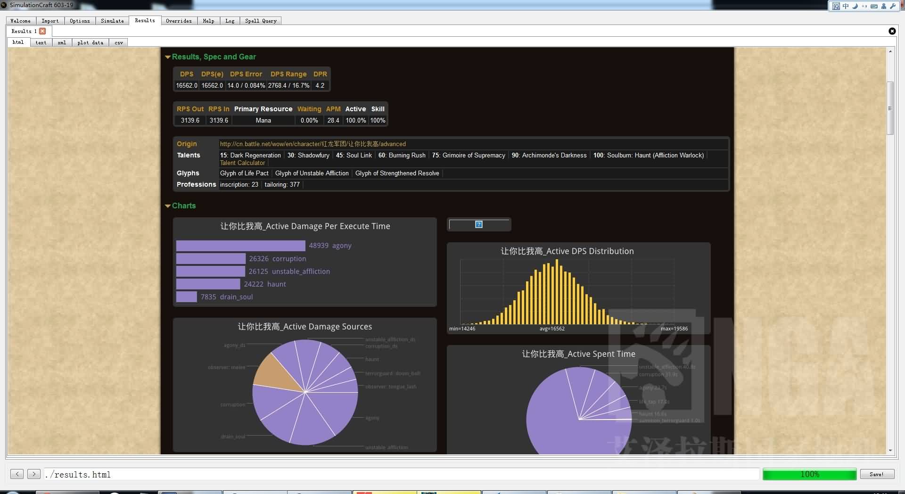Open the Help tab
Screen dimensions: 905x494
pyautogui.click(x=208, y=21)
